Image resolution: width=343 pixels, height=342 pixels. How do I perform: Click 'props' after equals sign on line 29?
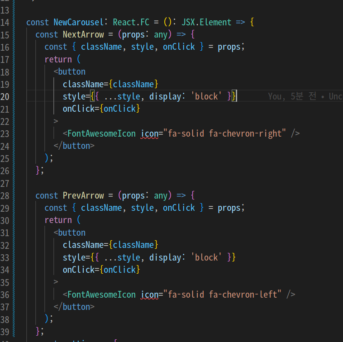[x=229, y=208]
